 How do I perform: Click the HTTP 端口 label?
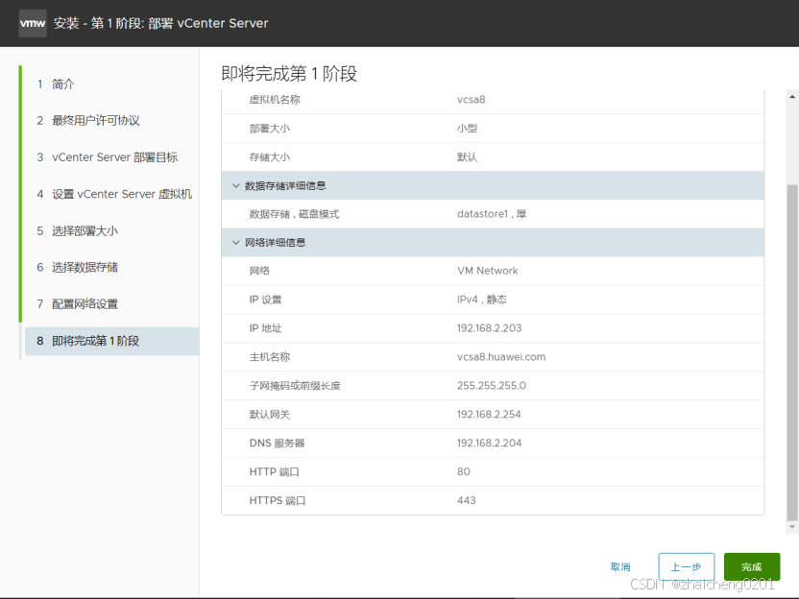[x=274, y=471]
